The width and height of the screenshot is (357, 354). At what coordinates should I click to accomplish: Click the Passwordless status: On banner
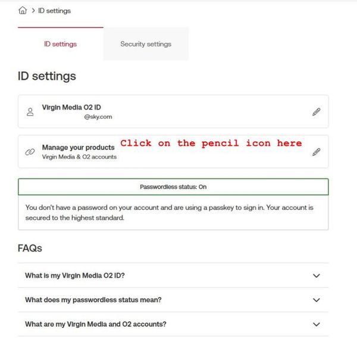(x=173, y=187)
